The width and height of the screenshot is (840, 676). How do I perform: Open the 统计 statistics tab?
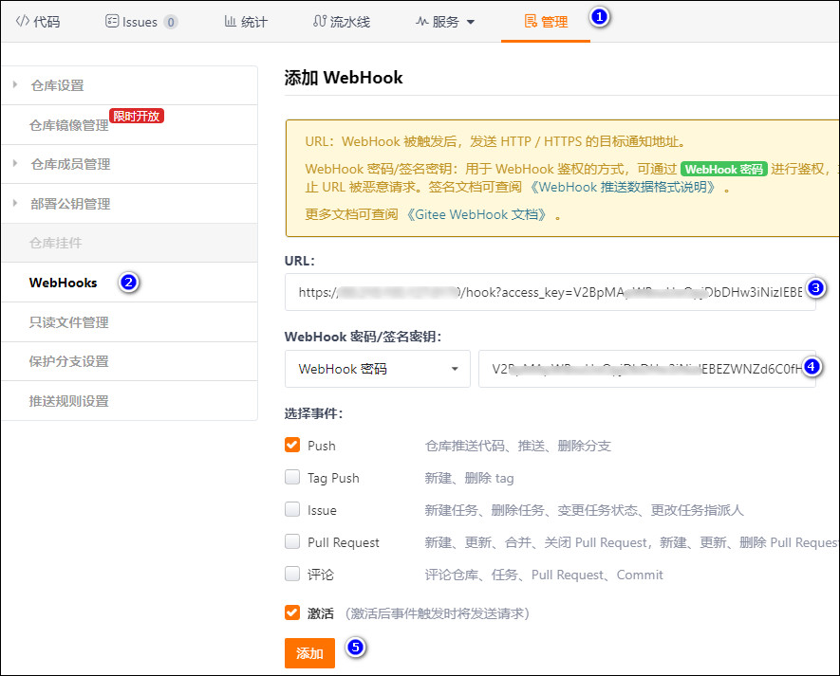[246, 22]
